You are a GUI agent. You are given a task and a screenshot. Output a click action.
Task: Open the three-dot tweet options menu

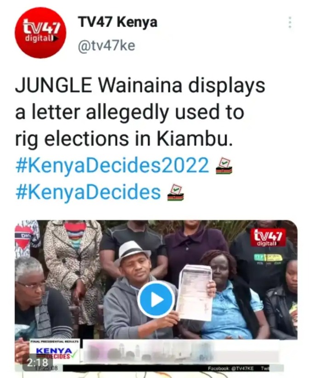click(290, 23)
